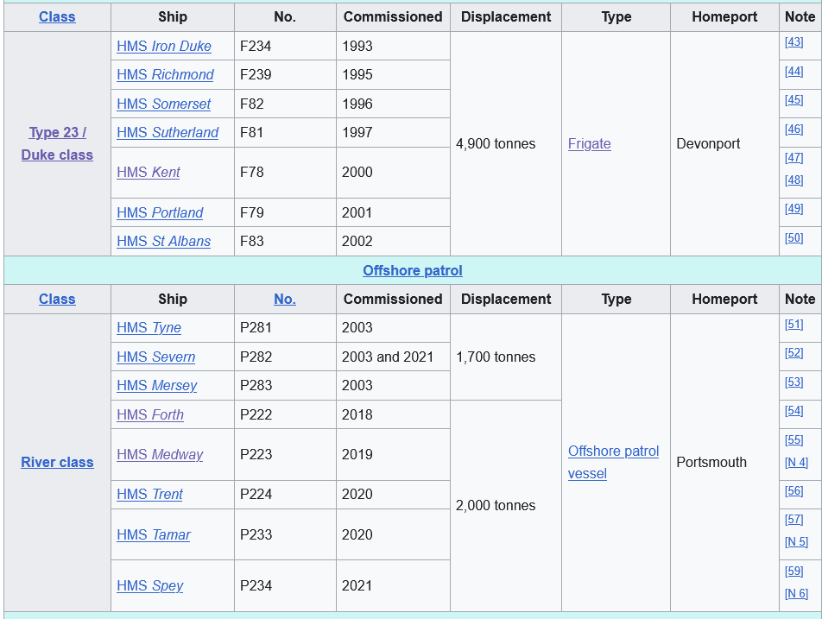
Task: Select the F239 pennant number cell
Action: click(x=285, y=74)
